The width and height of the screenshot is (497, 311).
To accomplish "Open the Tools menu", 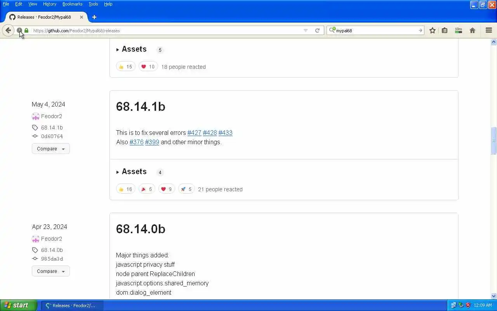I will click(93, 4).
